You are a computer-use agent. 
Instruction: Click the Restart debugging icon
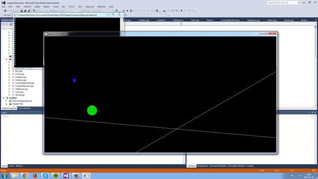[131, 11]
